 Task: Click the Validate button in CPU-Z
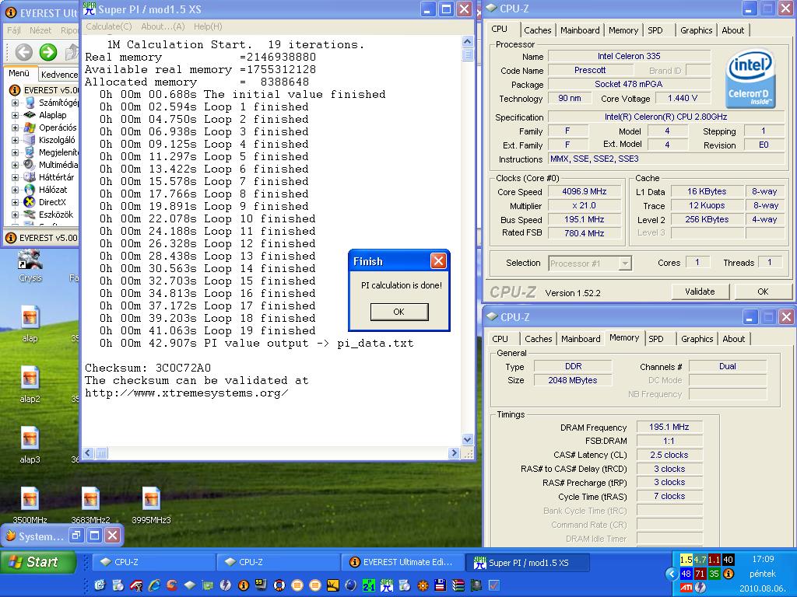[x=700, y=292]
